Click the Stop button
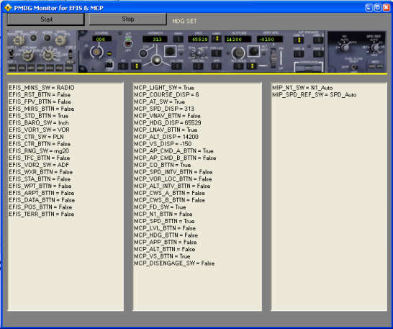Image resolution: width=393 pixels, height=329 pixels. tap(127, 19)
